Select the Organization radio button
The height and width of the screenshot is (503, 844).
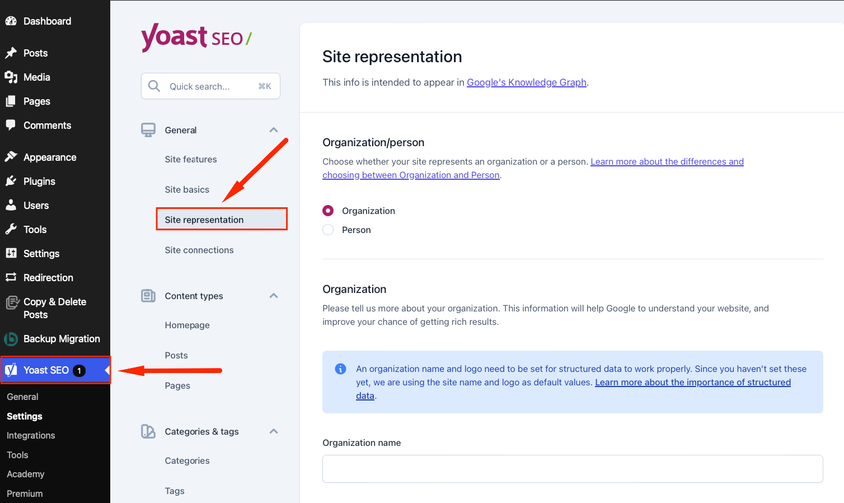[328, 210]
